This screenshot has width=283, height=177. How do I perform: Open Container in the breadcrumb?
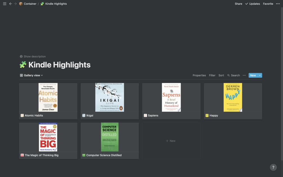pyautogui.click(x=30, y=4)
